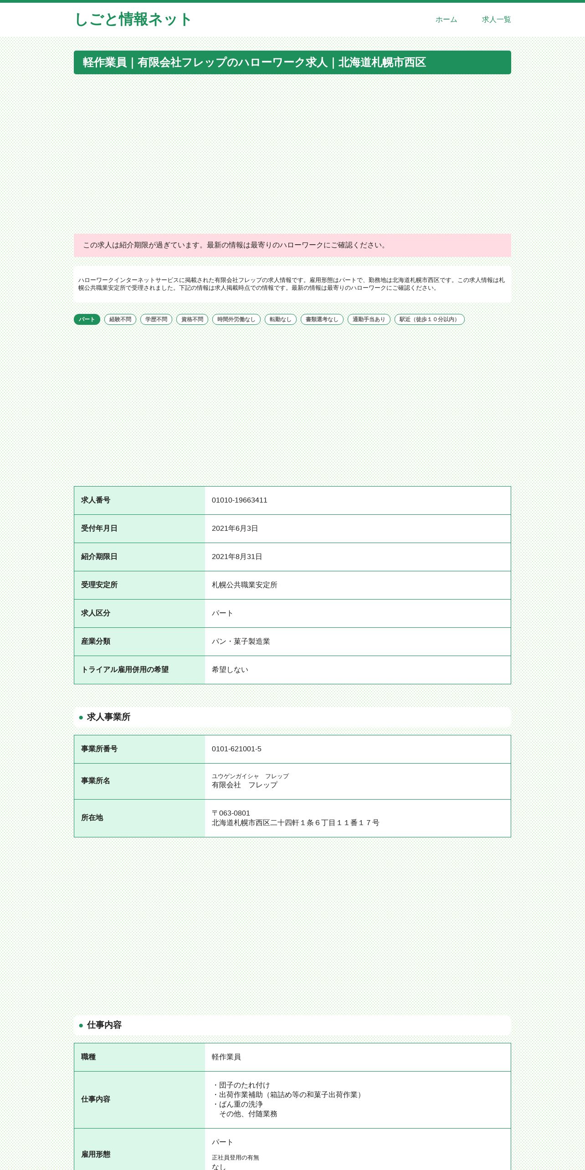Click the 受付年月日 row label
The image size is (585, 1170).
99,529
